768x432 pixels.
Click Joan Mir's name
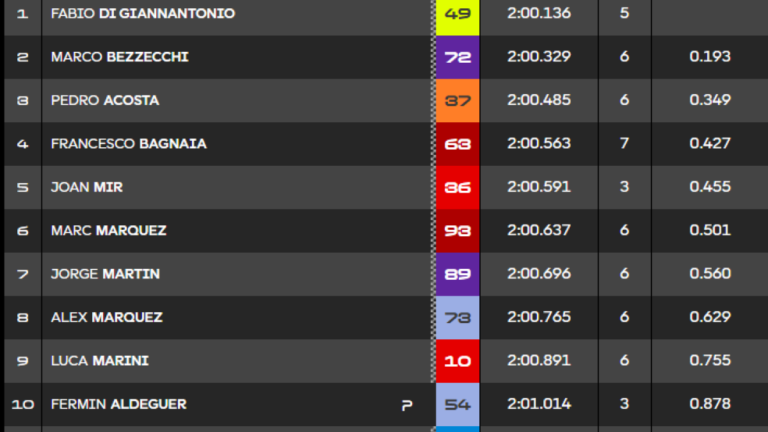[87, 188]
